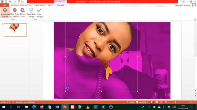Open File Explorer from taskbar
197x110 pixels.
[26, 107]
